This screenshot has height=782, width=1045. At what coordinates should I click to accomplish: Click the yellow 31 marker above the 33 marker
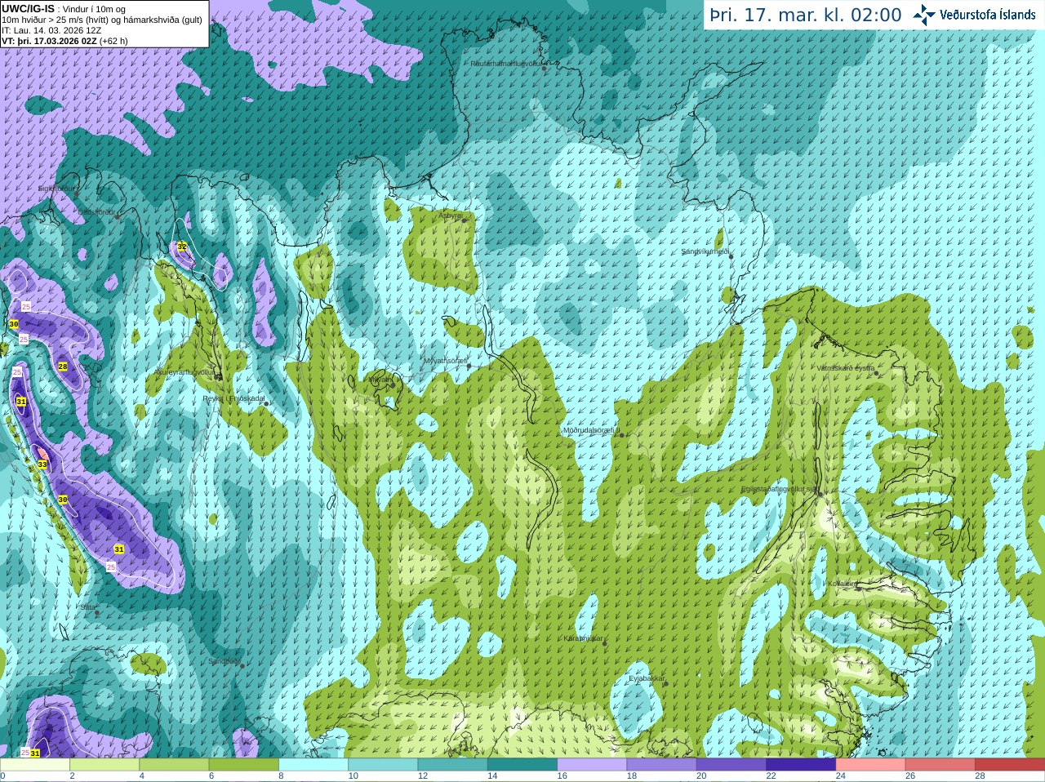[x=21, y=402]
